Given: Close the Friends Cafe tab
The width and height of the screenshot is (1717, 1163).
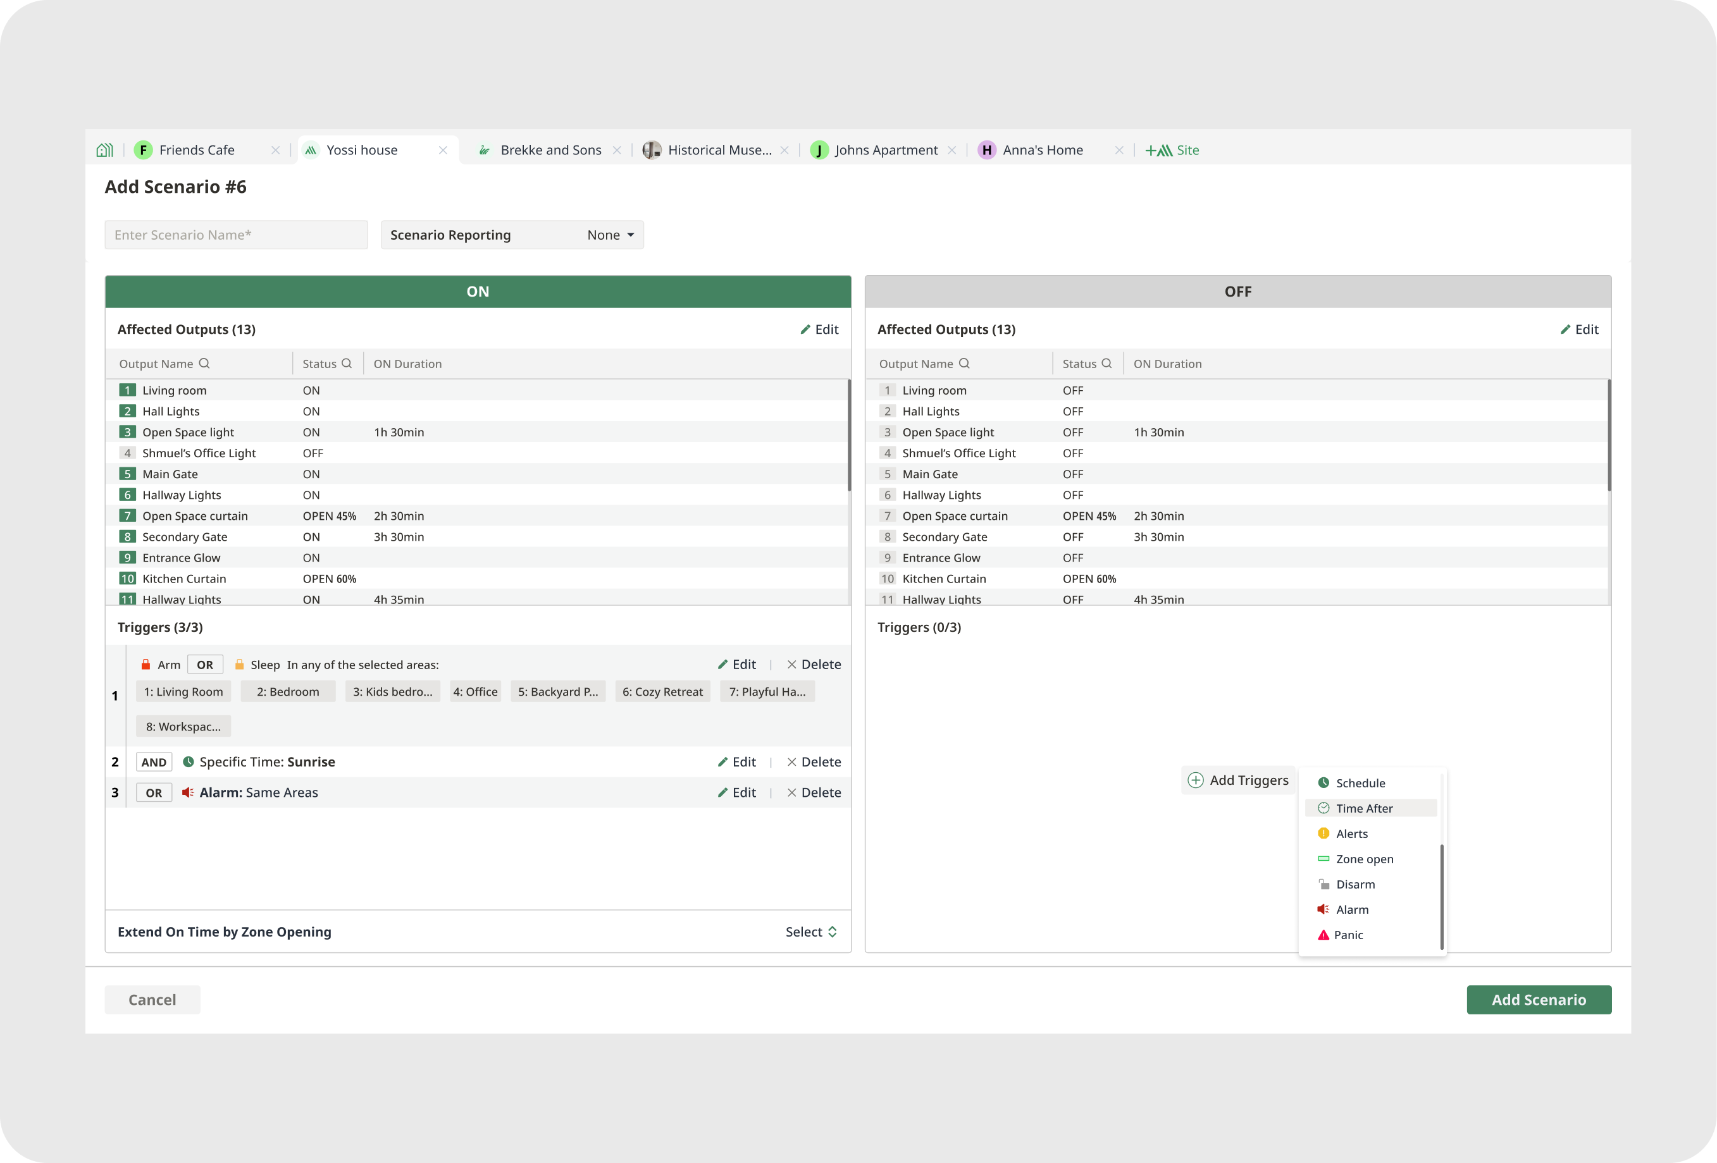Looking at the screenshot, I should click(x=276, y=150).
